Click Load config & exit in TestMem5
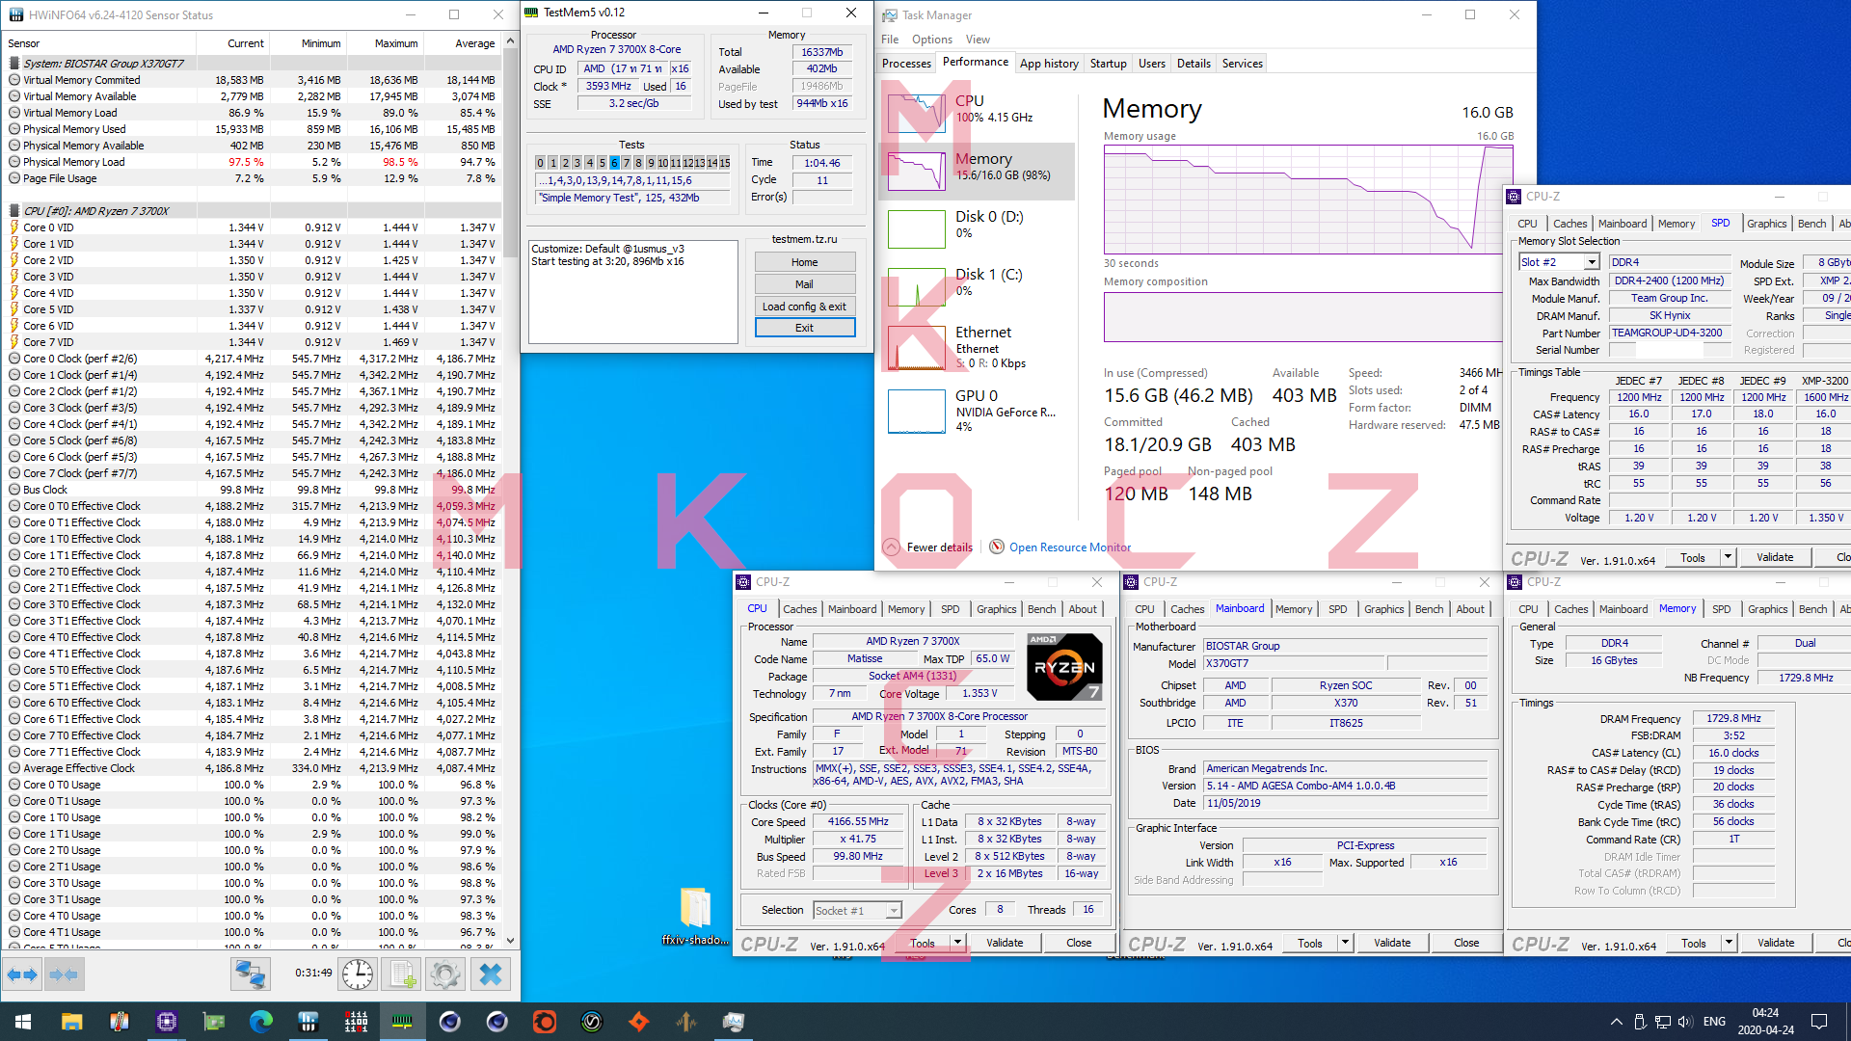 pos(804,307)
